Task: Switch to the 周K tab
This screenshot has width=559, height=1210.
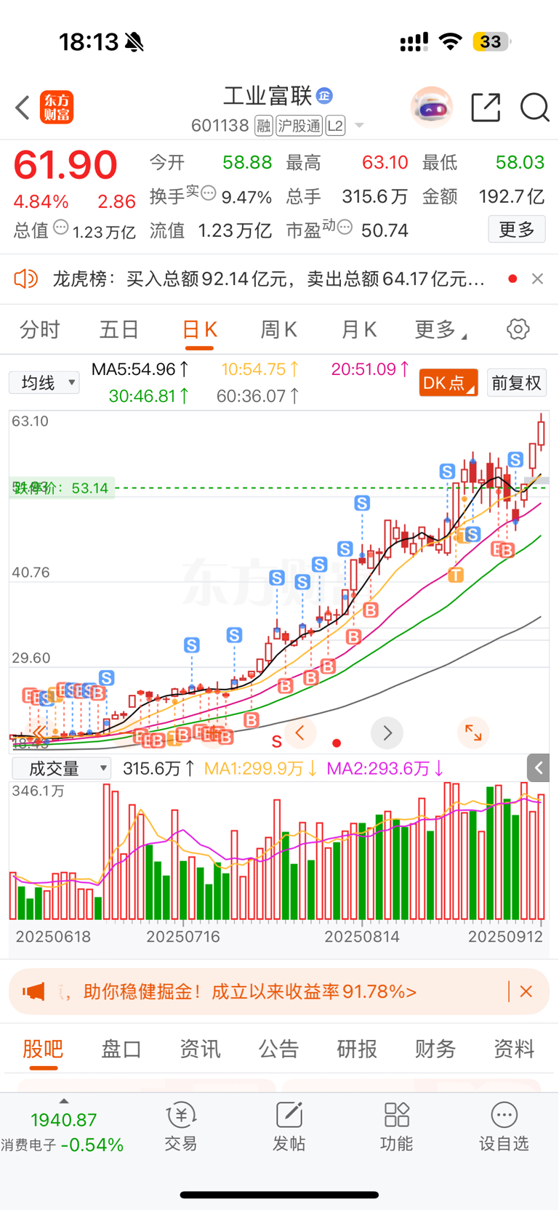Action: point(278,330)
